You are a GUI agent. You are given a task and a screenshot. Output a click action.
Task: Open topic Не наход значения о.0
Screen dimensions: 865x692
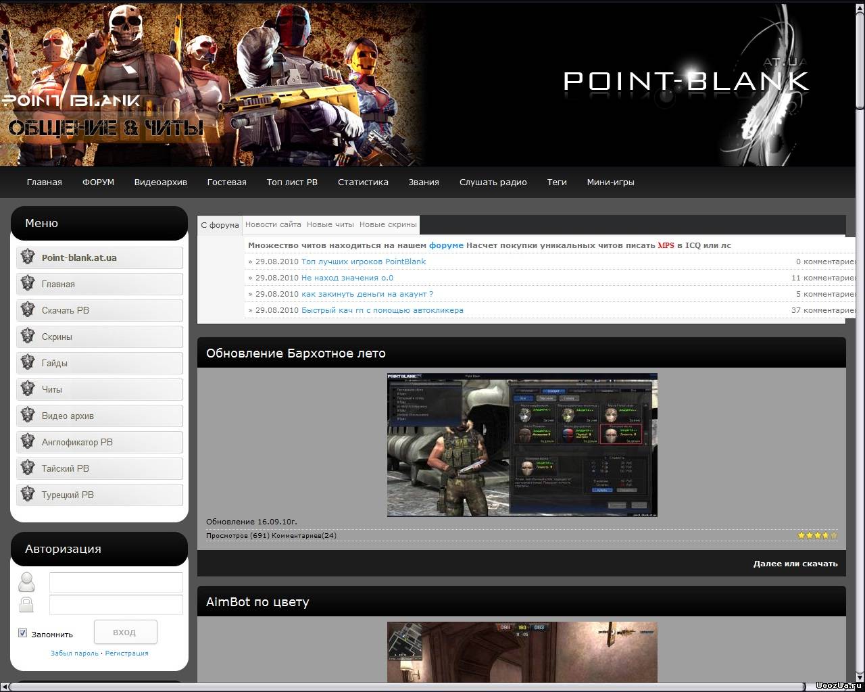347,278
